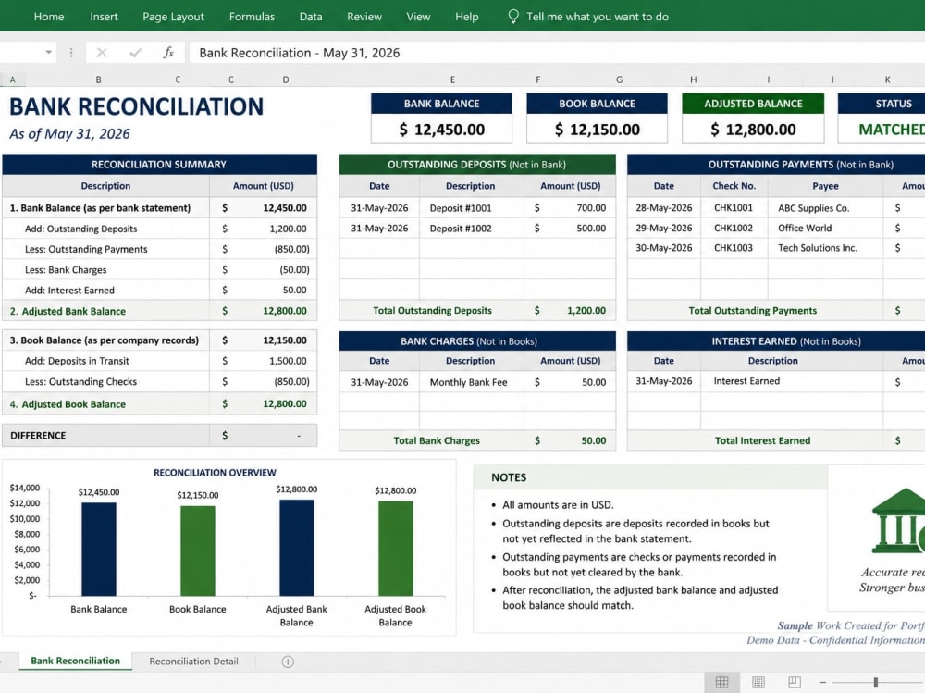The height and width of the screenshot is (693, 925).
Task: Select the Total Interest Earned label
Action: (763, 441)
